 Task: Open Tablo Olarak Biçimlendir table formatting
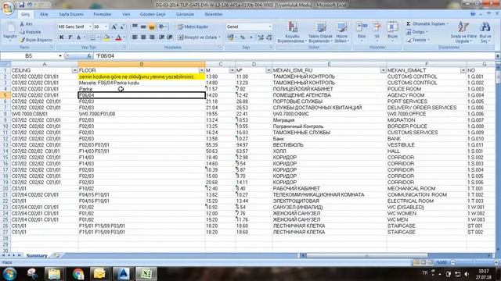click(320, 32)
